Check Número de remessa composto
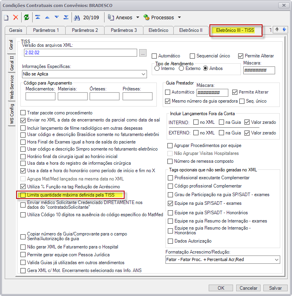 click(170, 162)
